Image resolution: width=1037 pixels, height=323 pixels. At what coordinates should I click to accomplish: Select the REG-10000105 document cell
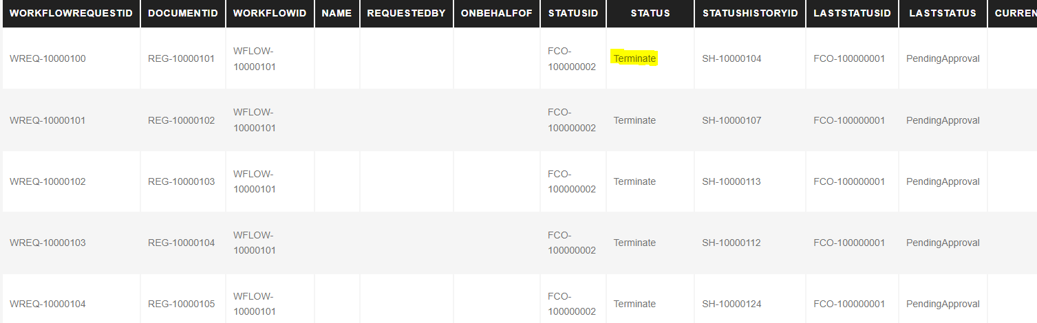pyautogui.click(x=181, y=304)
